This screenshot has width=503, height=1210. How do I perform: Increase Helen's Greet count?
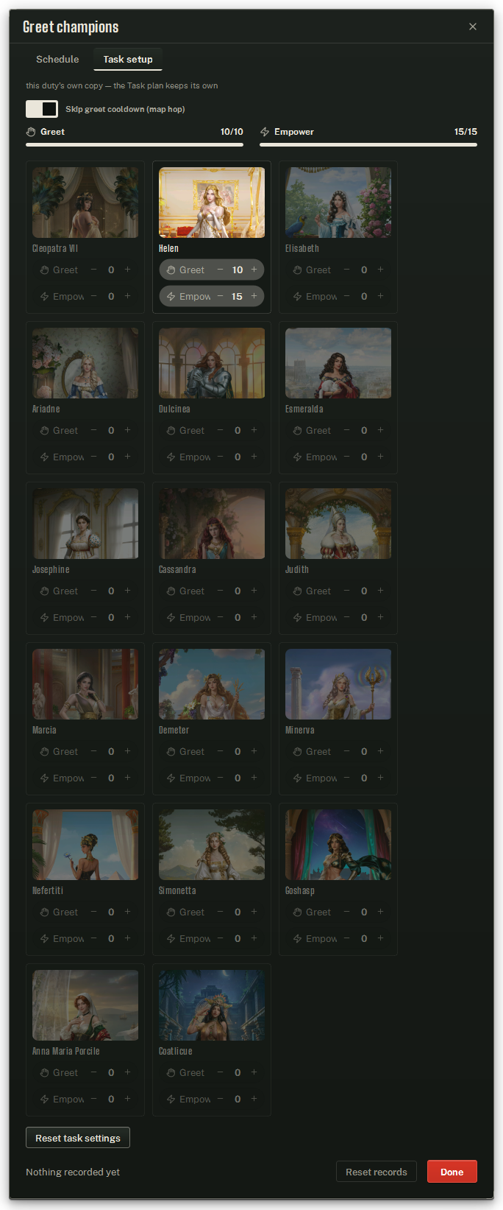[x=254, y=270]
